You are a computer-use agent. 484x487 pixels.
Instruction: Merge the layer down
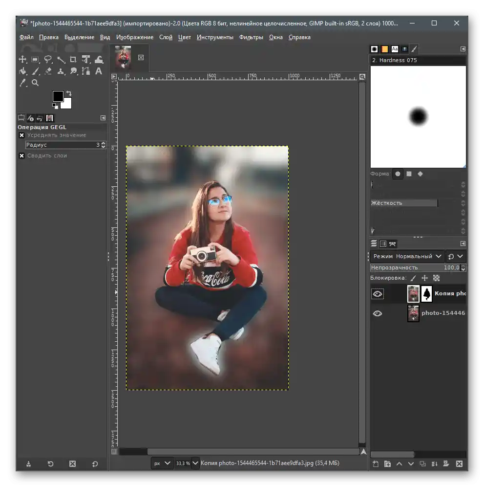(x=434, y=464)
